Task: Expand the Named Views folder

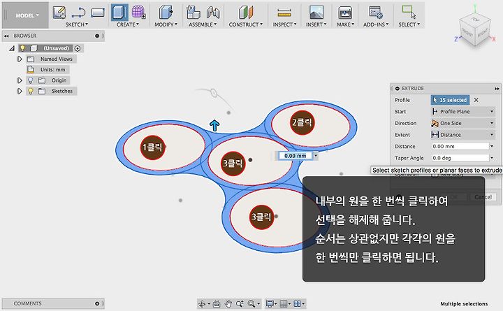Action: [x=20, y=59]
